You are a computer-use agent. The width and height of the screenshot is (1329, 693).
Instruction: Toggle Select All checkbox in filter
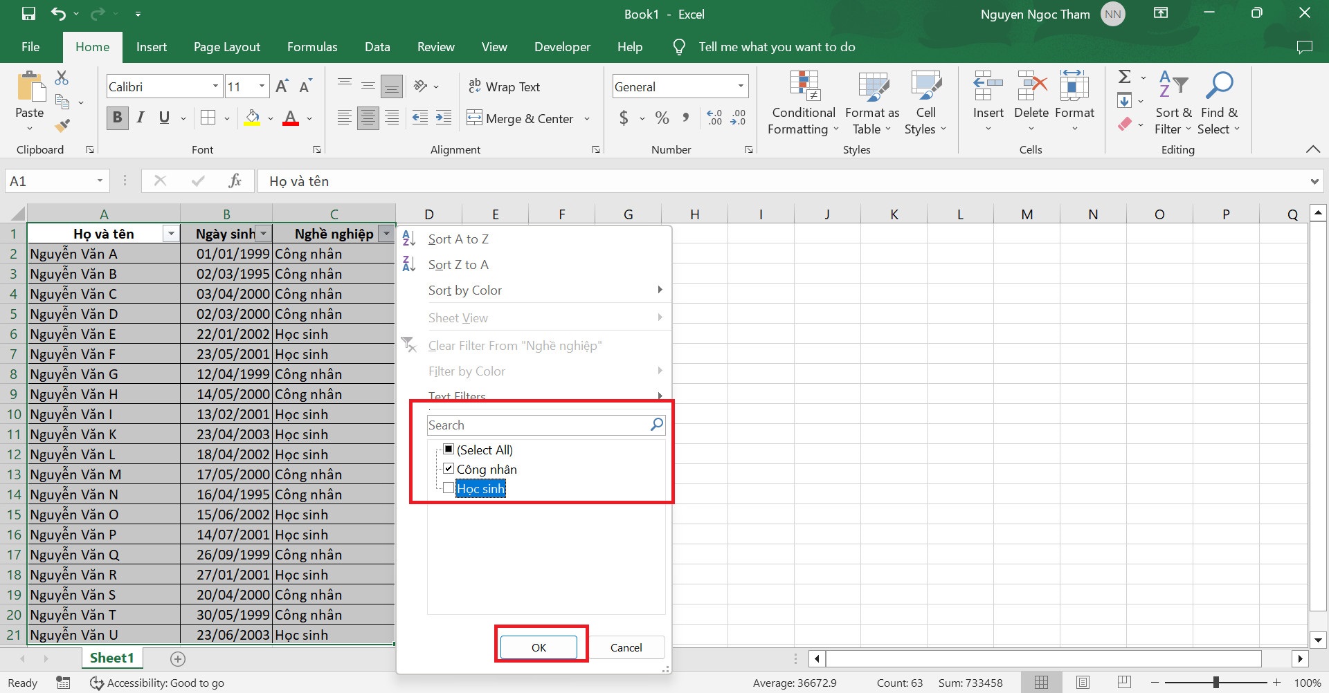[x=449, y=450]
